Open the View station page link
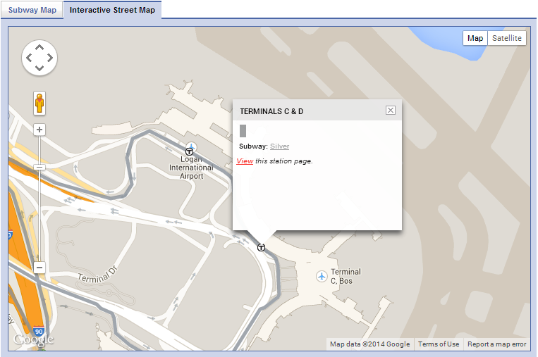 (x=245, y=161)
